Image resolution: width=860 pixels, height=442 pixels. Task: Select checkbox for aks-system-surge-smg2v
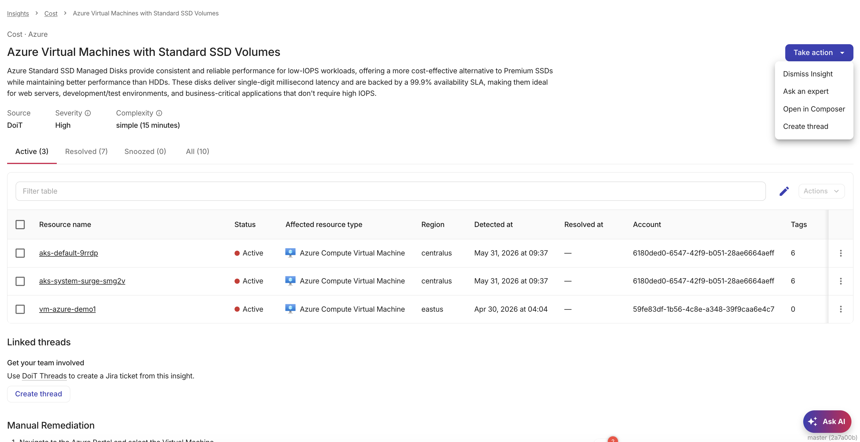20,281
